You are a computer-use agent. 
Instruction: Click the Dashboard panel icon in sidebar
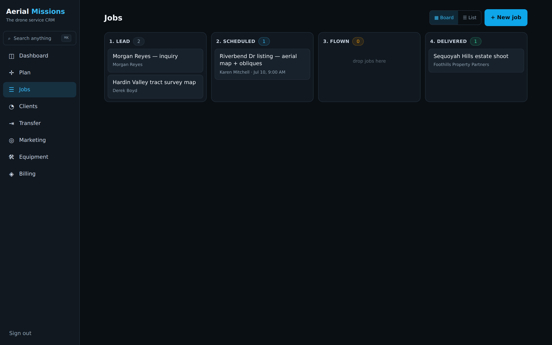click(x=11, y=56)
